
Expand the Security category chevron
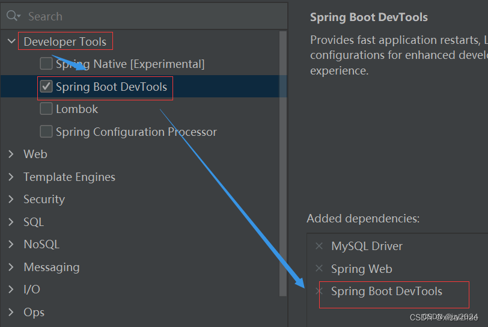coord(11,199)
